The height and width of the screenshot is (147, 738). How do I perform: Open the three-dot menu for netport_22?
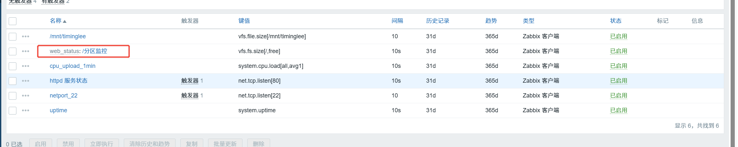[x=26, y=96]
